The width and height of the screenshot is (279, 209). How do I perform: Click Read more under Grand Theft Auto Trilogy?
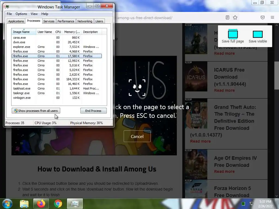[x=200, y=141]
